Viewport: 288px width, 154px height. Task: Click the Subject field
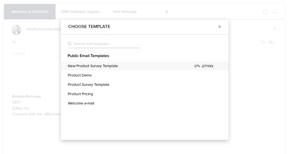[x=35, y=54]
